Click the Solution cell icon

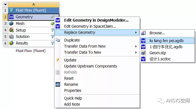pos(11,37)
